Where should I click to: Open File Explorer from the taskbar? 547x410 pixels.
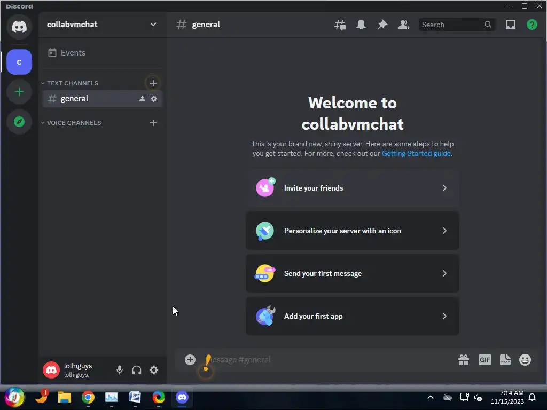click(x=65, y=397)
